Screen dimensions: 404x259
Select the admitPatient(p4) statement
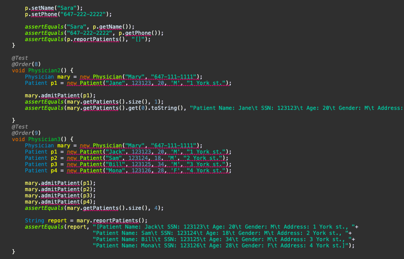click(x=63, y=201)
